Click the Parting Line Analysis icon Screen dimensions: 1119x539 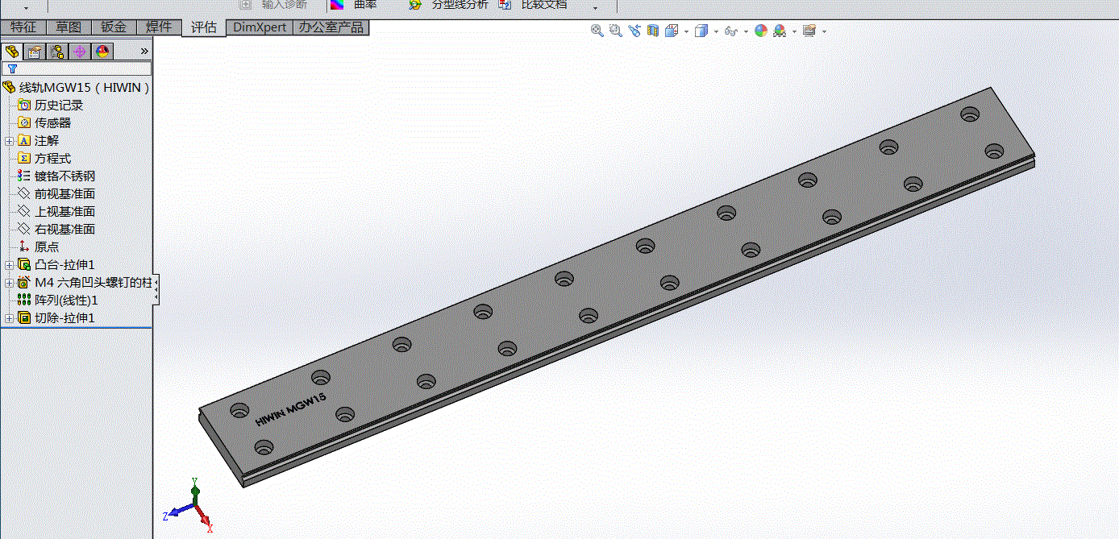(415, 5)
